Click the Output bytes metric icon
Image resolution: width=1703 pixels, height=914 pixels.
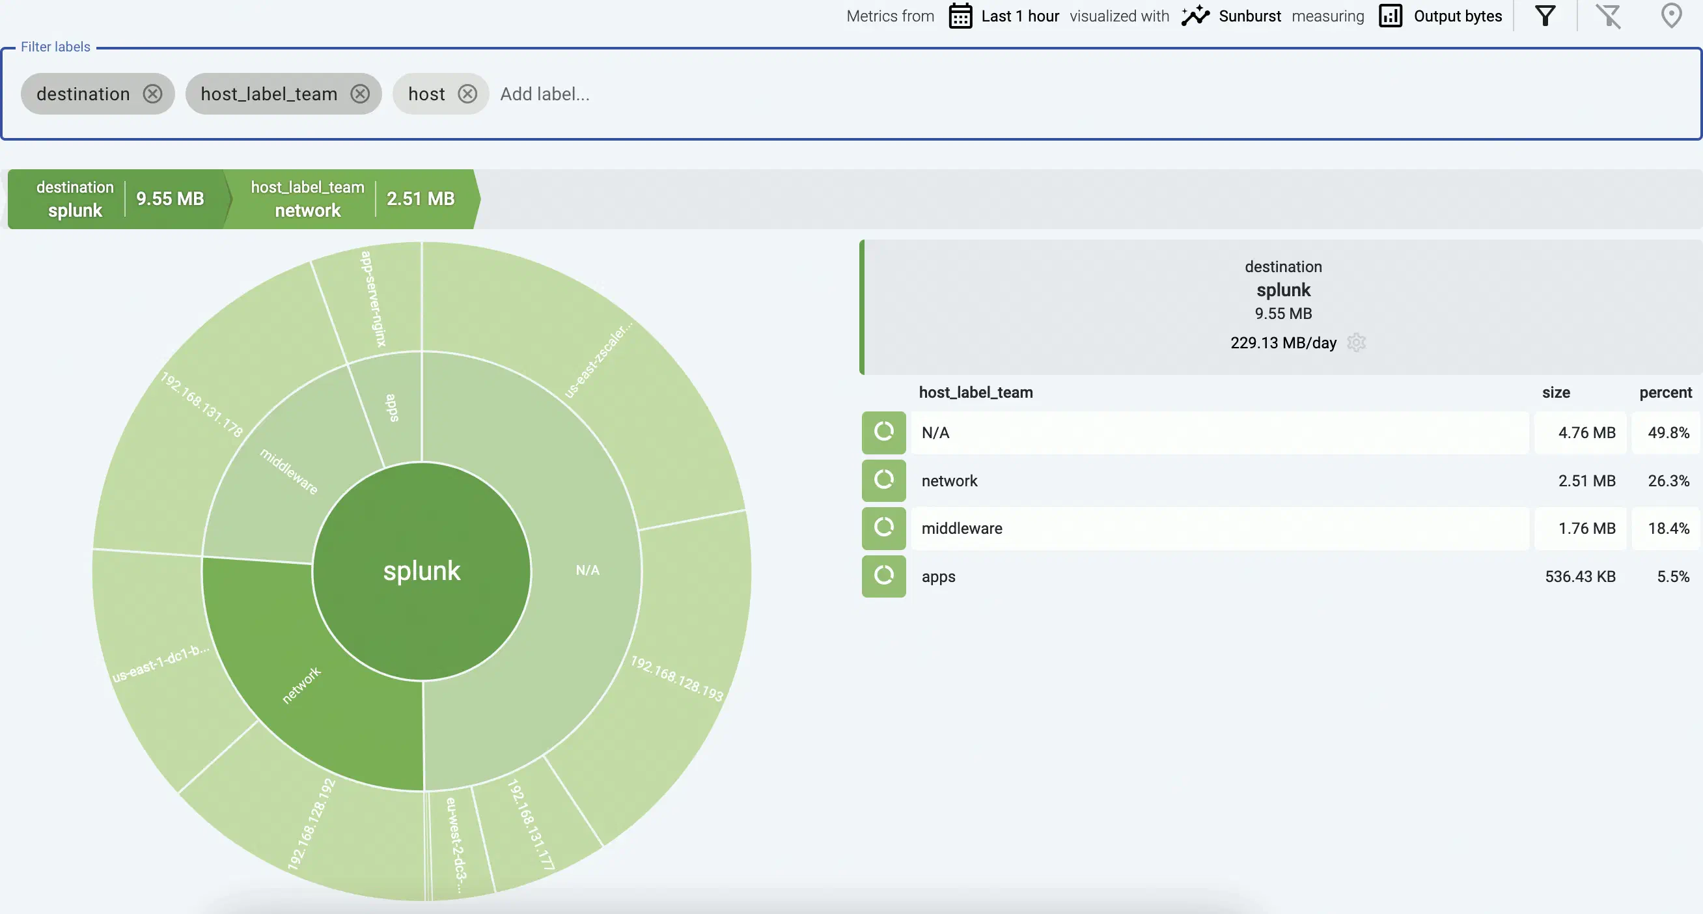click(x=1391, y=16)
